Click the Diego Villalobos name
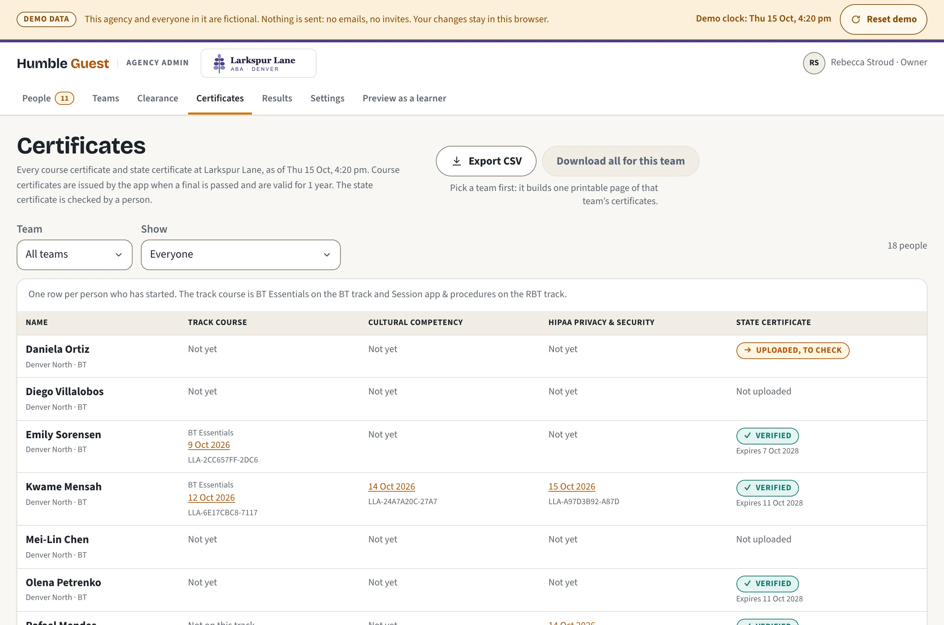The image size is (944, 625). (65, 391)
